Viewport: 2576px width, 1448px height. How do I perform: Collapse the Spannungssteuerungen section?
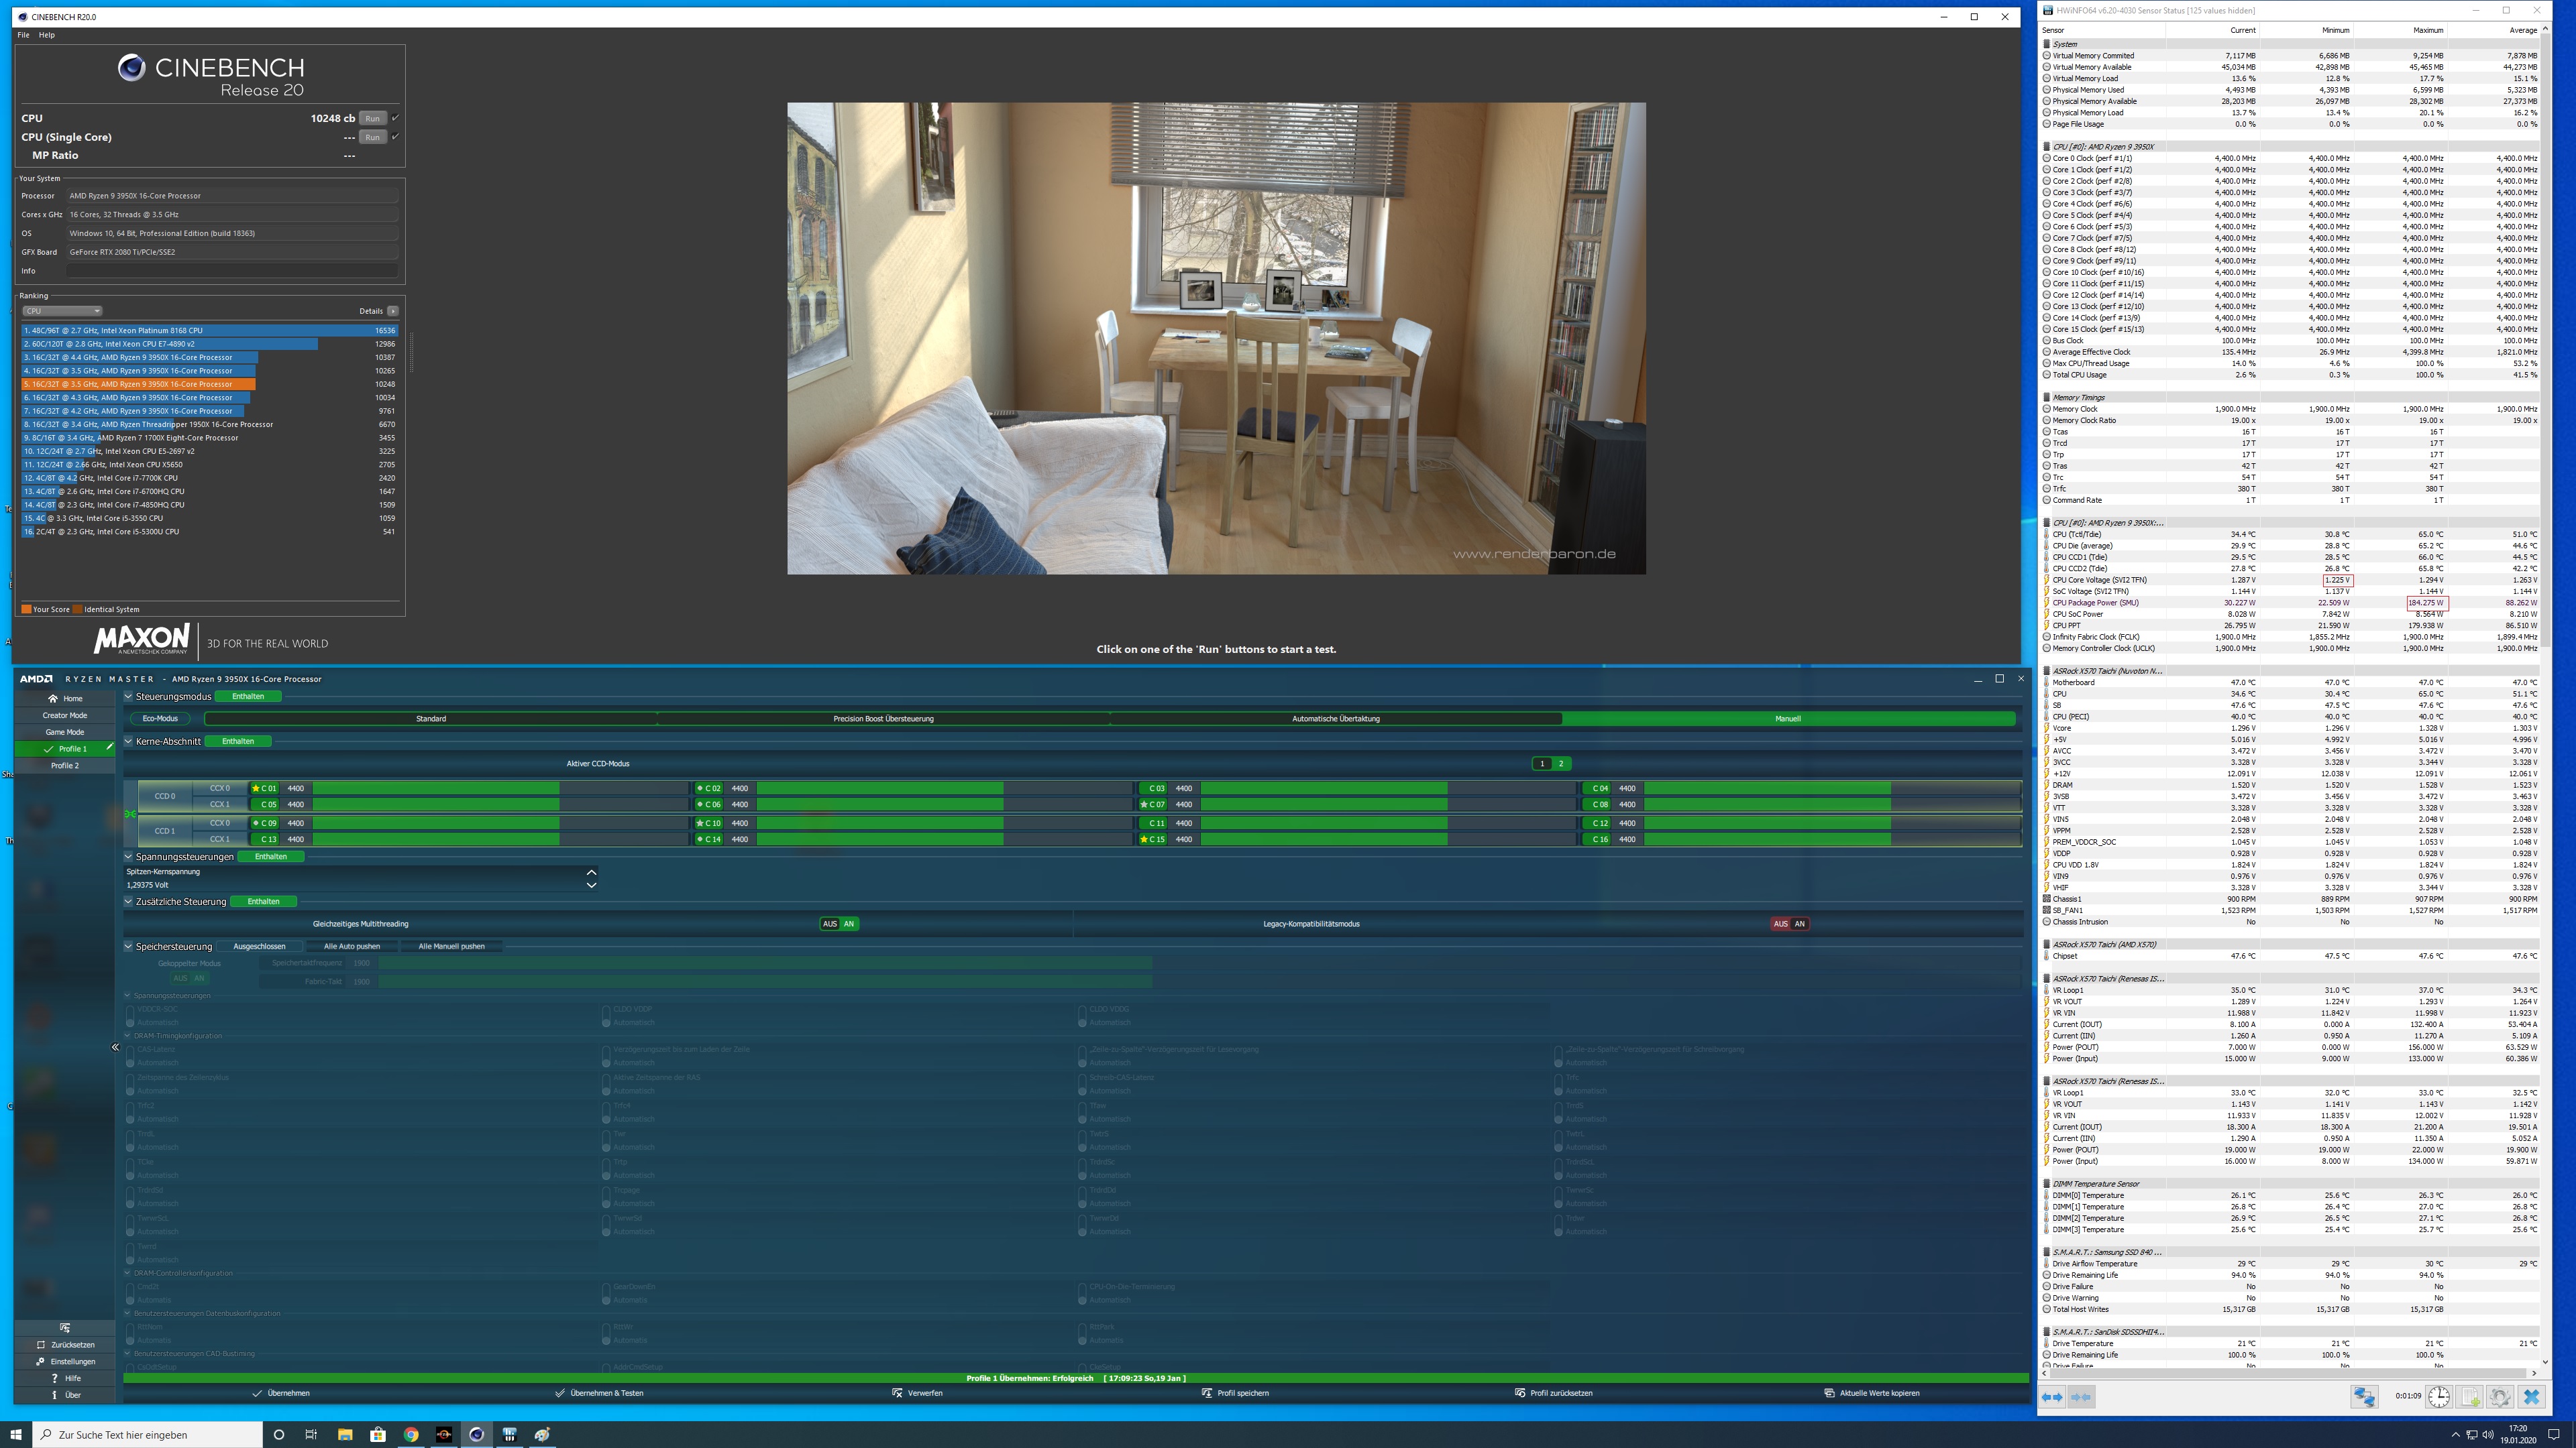pyautogui.click(x=128, y=857)
